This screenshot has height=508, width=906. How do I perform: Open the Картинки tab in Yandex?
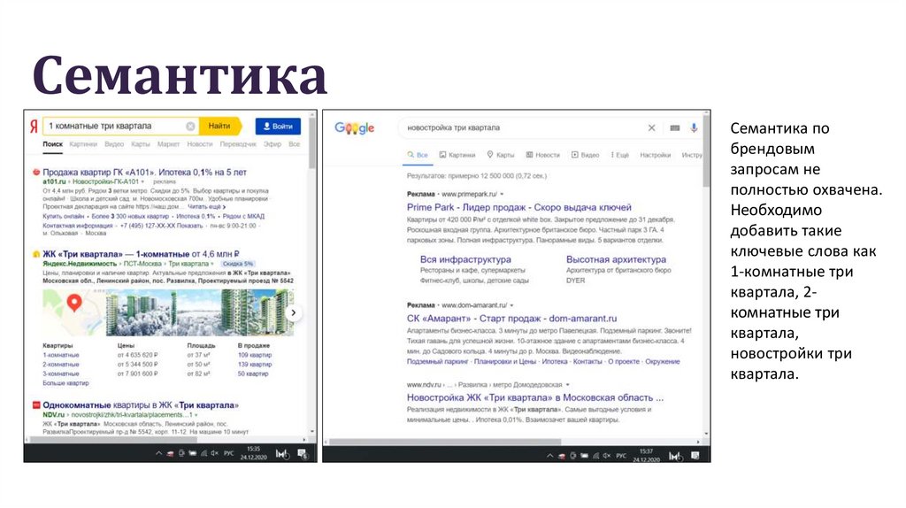point(83,144)
